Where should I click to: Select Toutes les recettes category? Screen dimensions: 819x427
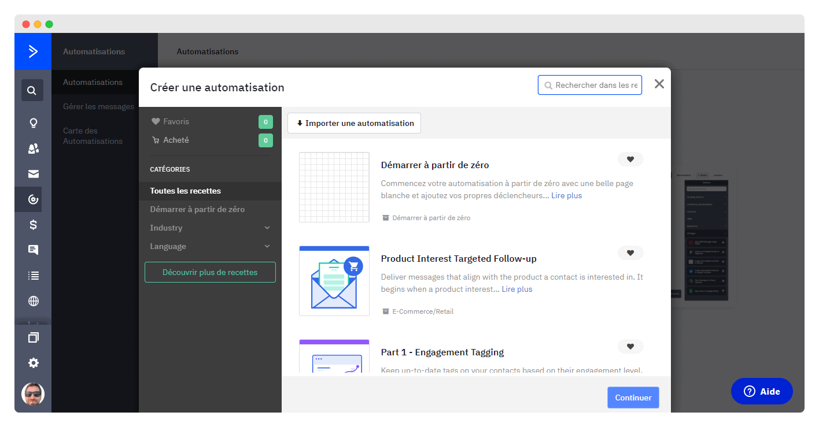210,191
